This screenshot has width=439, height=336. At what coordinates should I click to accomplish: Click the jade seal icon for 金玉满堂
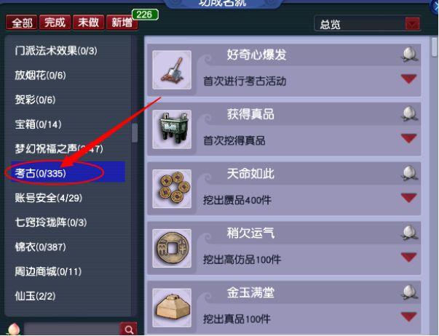[172, 308]
